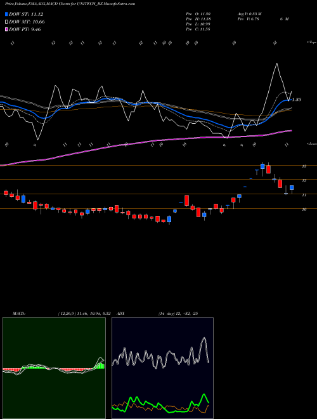This screenshot has width=317, height=419.
Task: Click the price axis label 12
Action: pos(304,181)
